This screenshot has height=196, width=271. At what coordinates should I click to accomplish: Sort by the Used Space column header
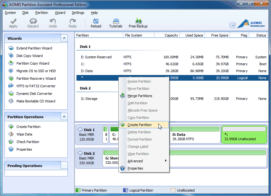192,35
